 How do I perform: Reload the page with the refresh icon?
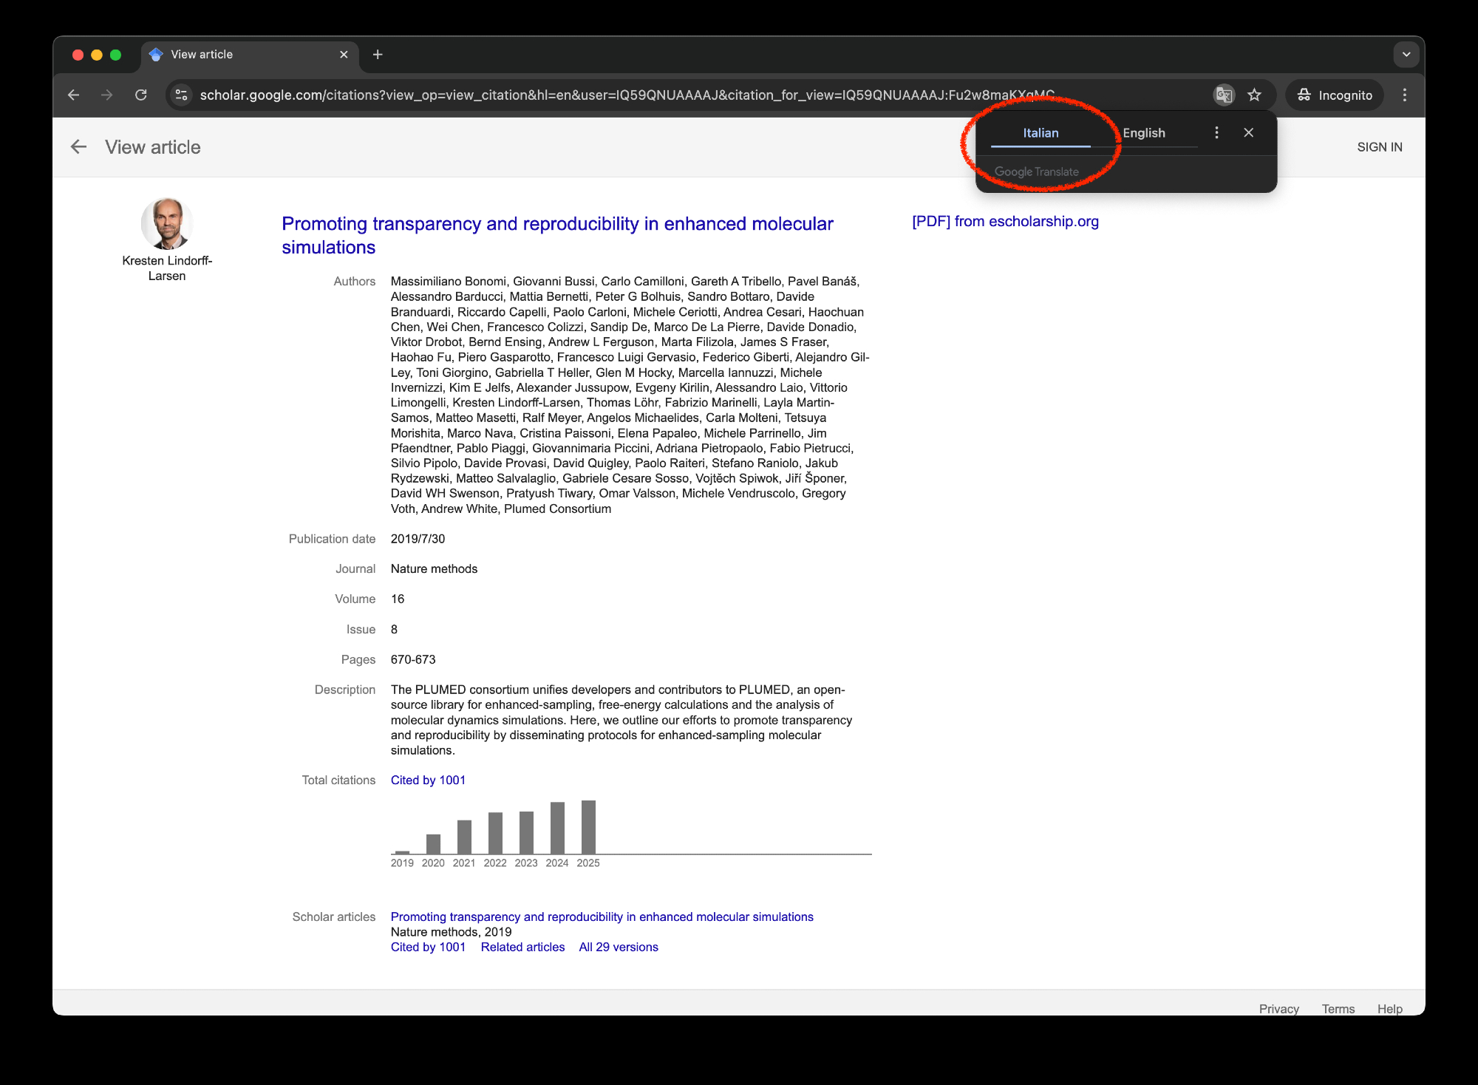tap(141, 95)
